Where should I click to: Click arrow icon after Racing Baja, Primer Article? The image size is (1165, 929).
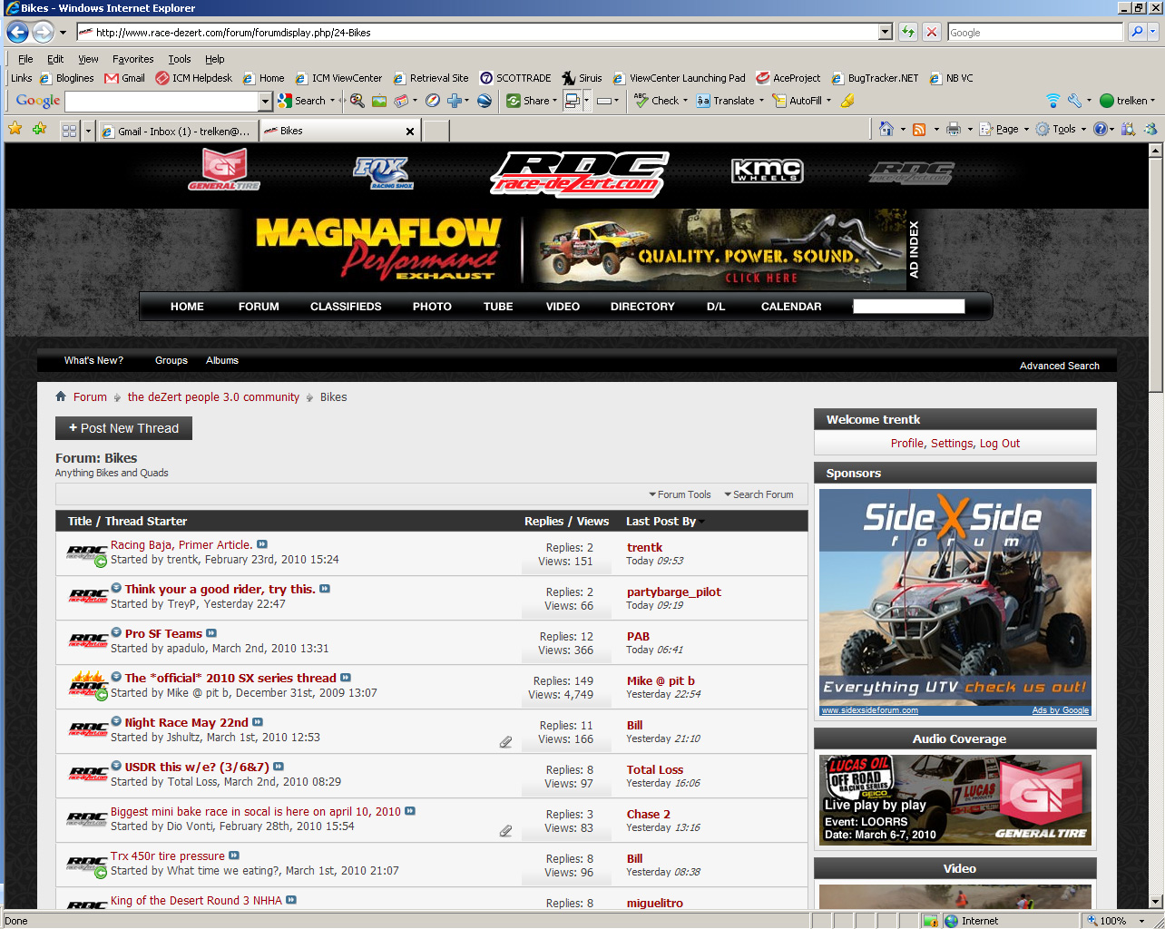point(262,544)
